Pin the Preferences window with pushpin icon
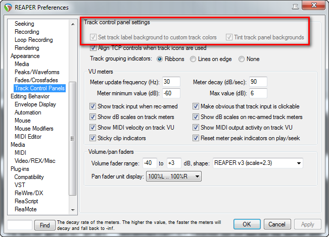The width and height of the screenshot is (329, 237). pyautogui.click(x=295, y=7)
